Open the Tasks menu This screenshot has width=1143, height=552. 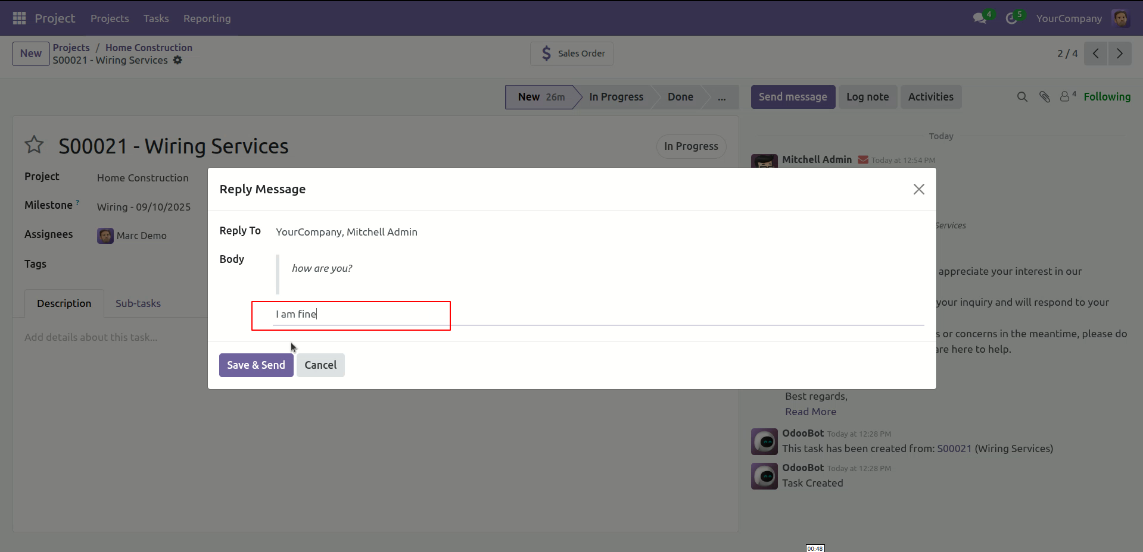click(156, 18)
